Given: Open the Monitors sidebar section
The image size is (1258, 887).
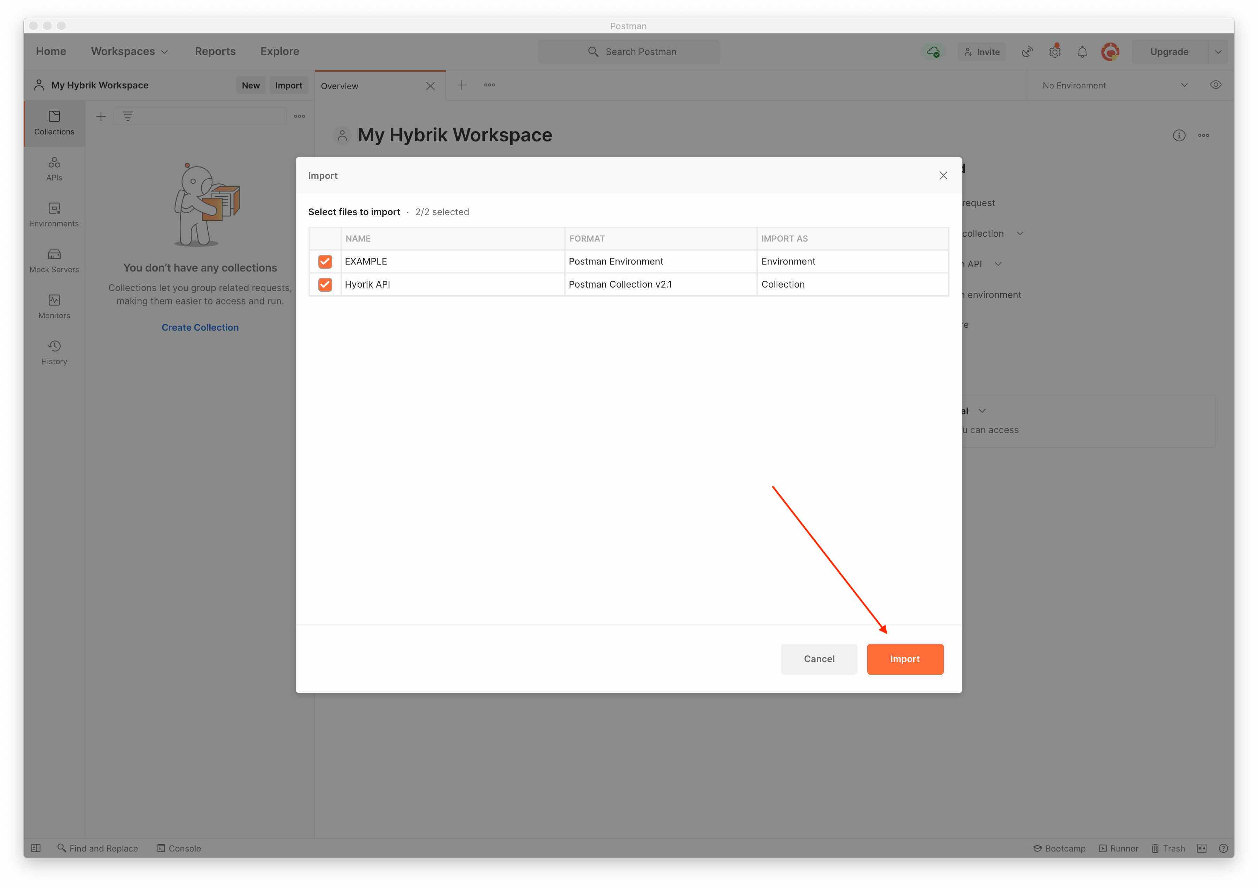Looking at the screenshot, I should (x=54, y=307).
